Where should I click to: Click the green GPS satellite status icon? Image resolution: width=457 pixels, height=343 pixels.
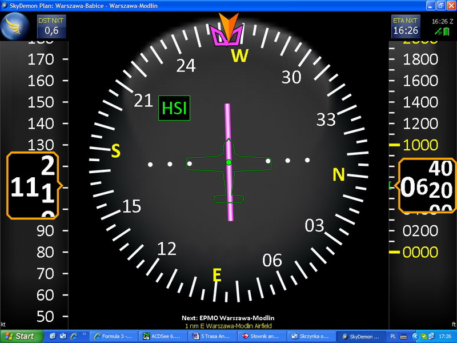pos(438,31)
